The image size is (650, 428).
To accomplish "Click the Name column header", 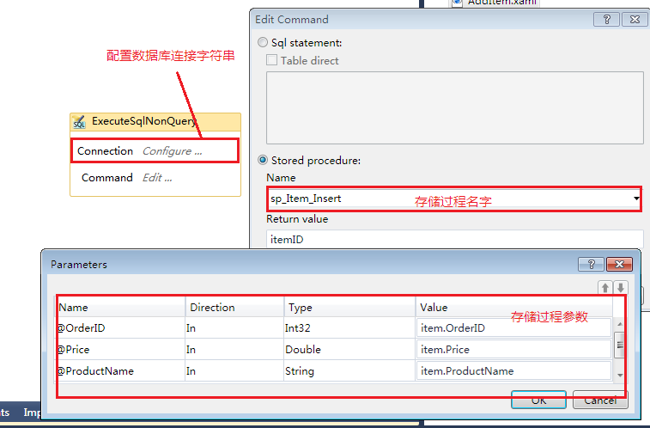I will [x=120, y=308].
